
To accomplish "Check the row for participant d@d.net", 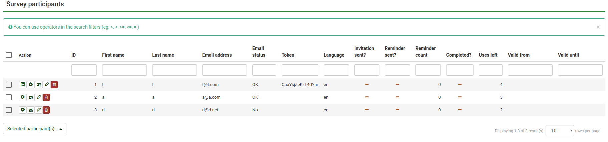I will (9, 110).
